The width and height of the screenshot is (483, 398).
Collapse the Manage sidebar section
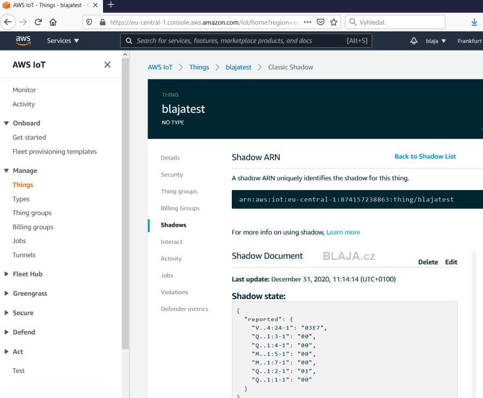(6, 170)
